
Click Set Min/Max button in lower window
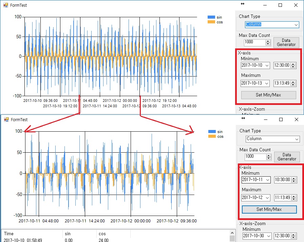tap(269, 209)
